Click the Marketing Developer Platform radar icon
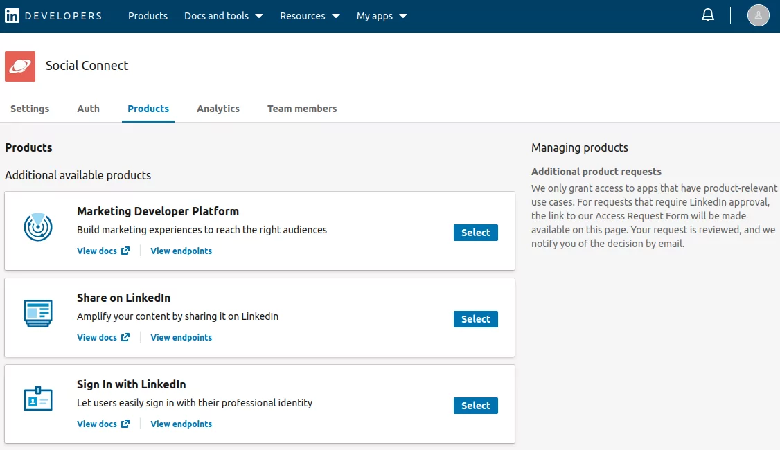This screenshot has height=450, width=780. click(38, 227)
